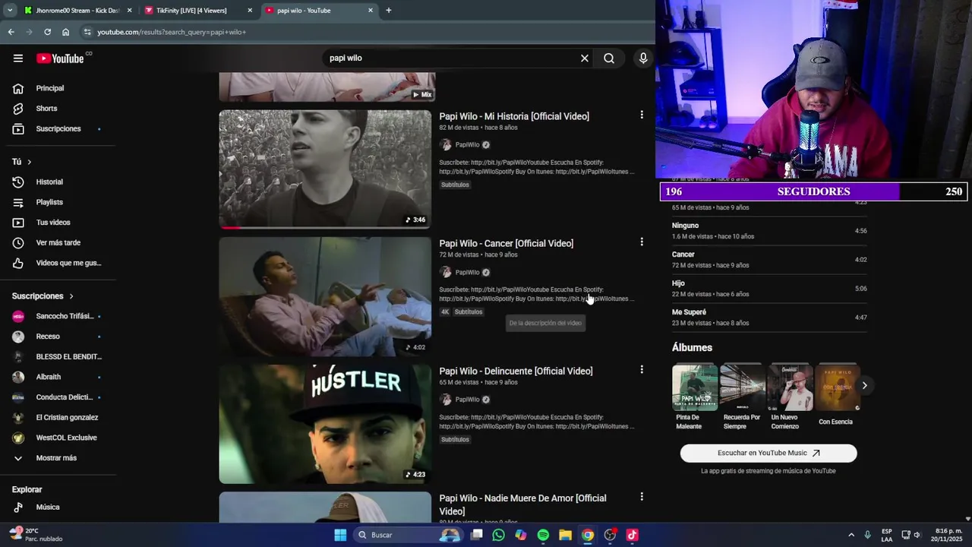Open the Con Esencia album
This screenshot has height=547, width=972.
coord(837,396)
